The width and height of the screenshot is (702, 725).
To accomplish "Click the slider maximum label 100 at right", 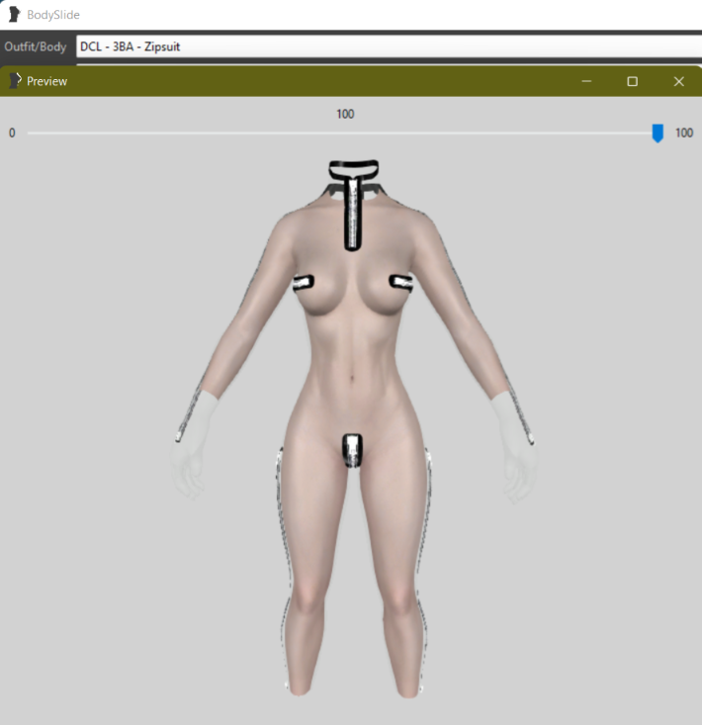I will click(x=684, y=134).
